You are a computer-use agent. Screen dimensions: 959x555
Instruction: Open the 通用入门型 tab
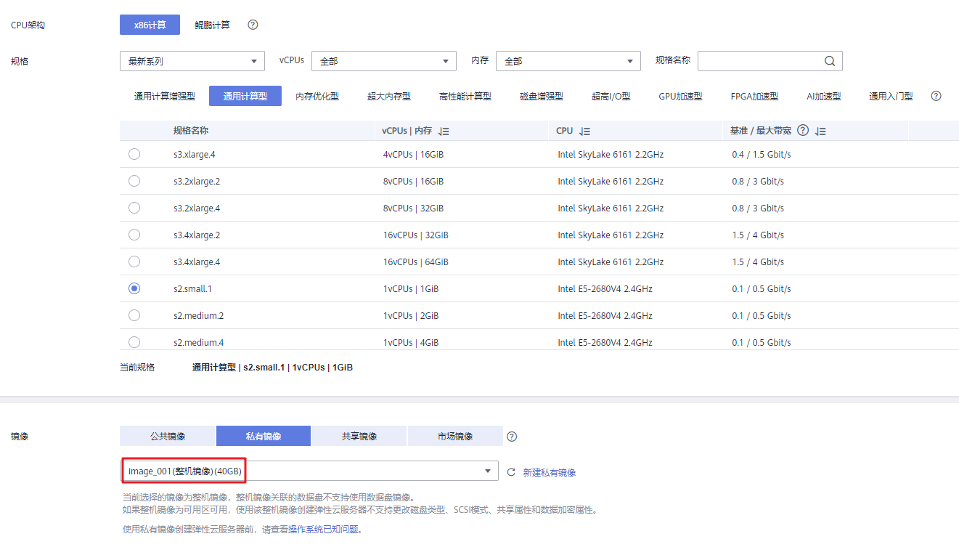point(891,96)
